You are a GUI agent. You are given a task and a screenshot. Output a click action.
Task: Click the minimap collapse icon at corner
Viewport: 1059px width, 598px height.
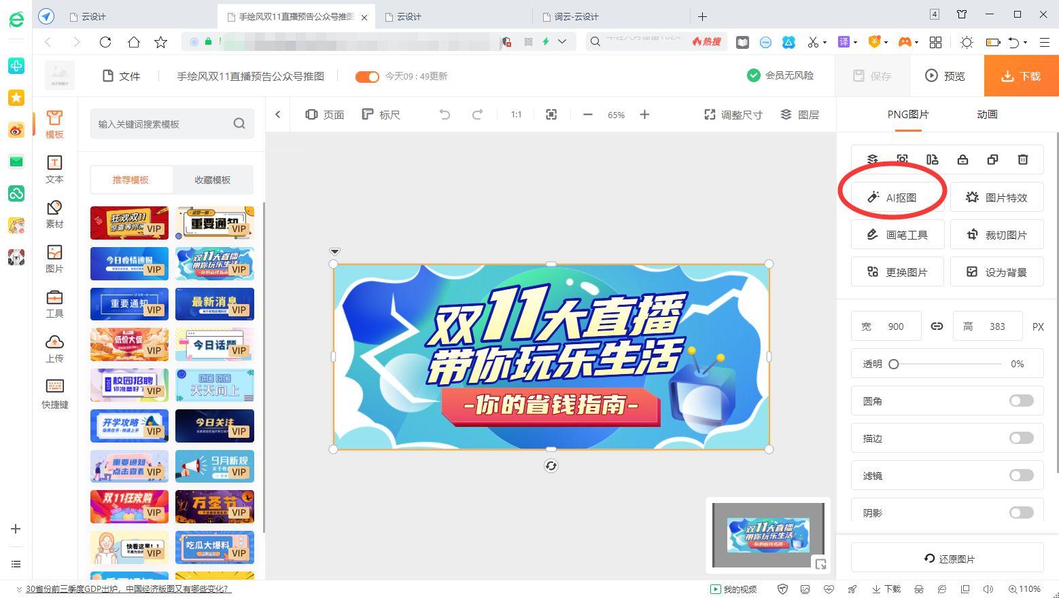click(x=820, y=564)
